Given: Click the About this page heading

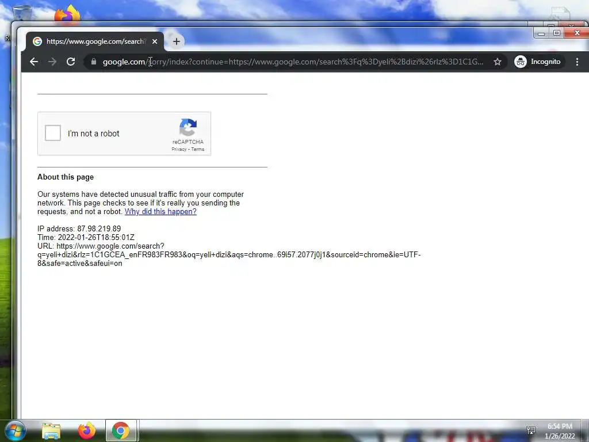Looking at the screenshot, I should pos(66,177).
